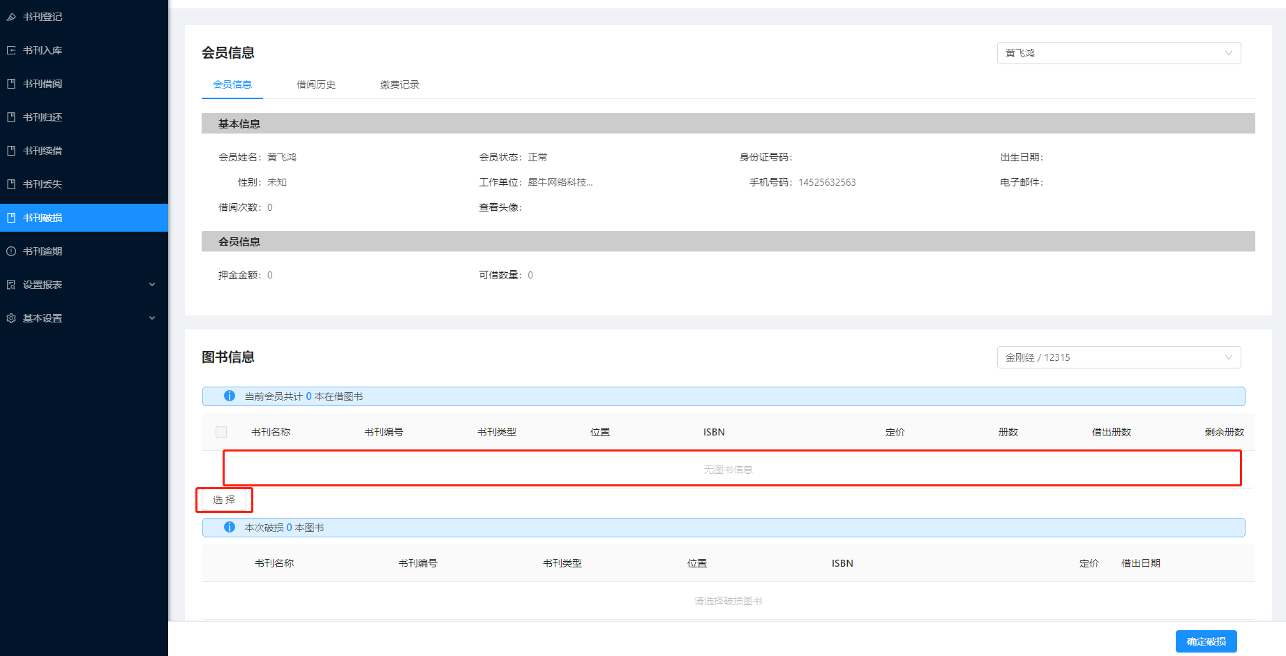Screen dimensions: 1286x656
Task: Expand the 基本设置 submenu arrow
Action: pos(152,318)
